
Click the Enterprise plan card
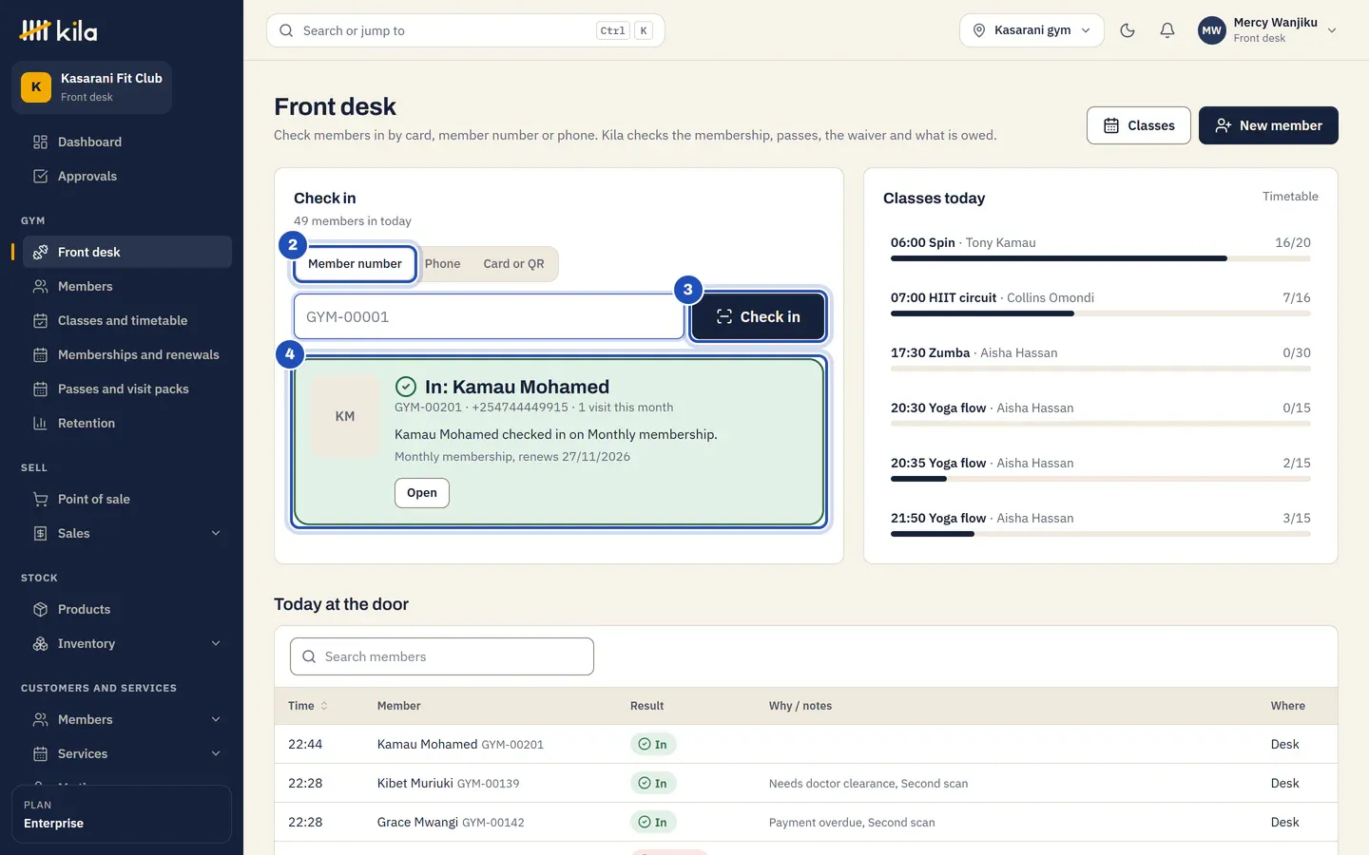point(122,814)
